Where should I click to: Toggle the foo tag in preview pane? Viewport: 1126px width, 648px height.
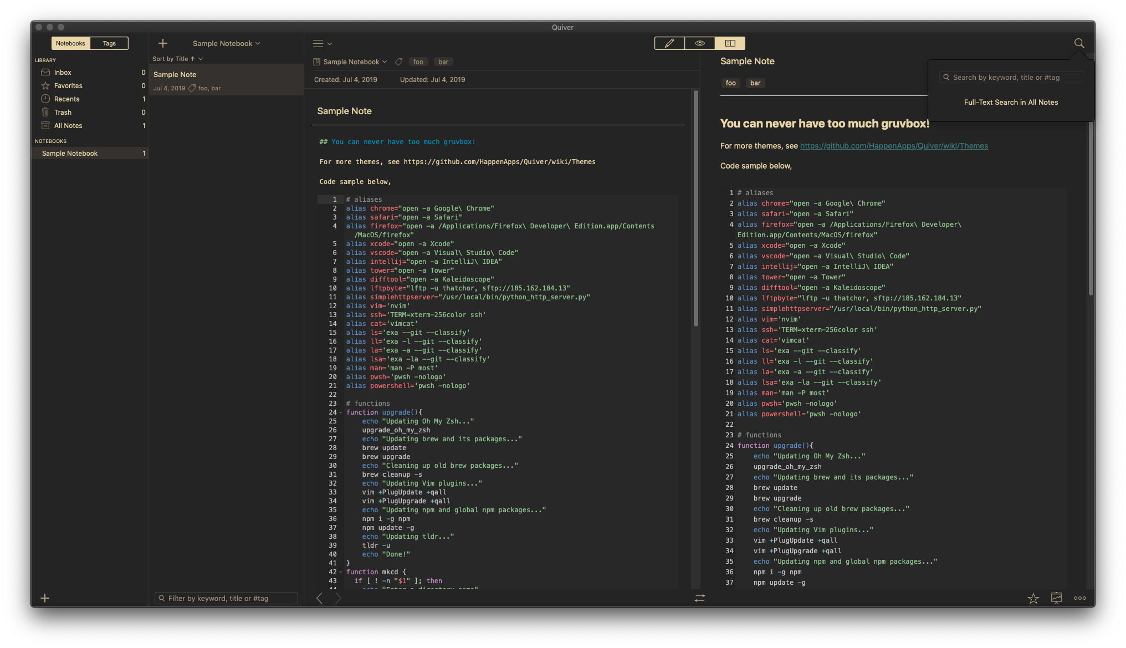coord(731,83)
